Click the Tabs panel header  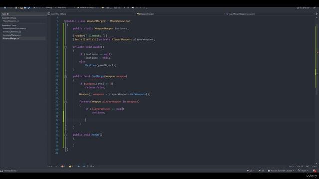23,14
